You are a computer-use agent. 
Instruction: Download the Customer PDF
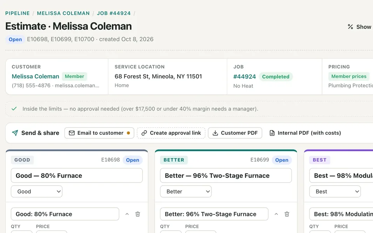click(x=235, y=133)
